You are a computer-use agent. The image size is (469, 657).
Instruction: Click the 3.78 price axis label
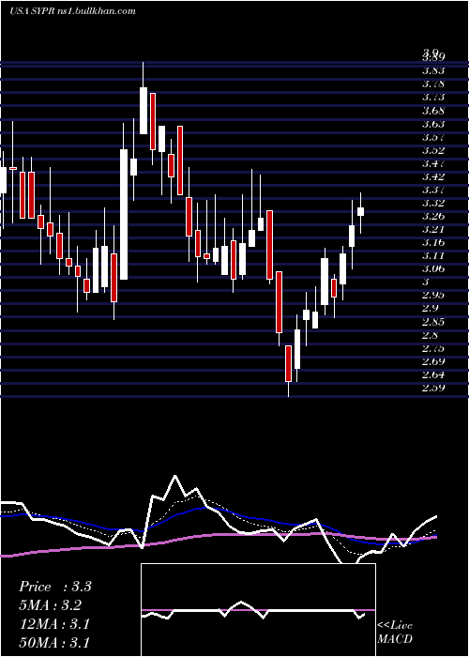pos(433,84)
